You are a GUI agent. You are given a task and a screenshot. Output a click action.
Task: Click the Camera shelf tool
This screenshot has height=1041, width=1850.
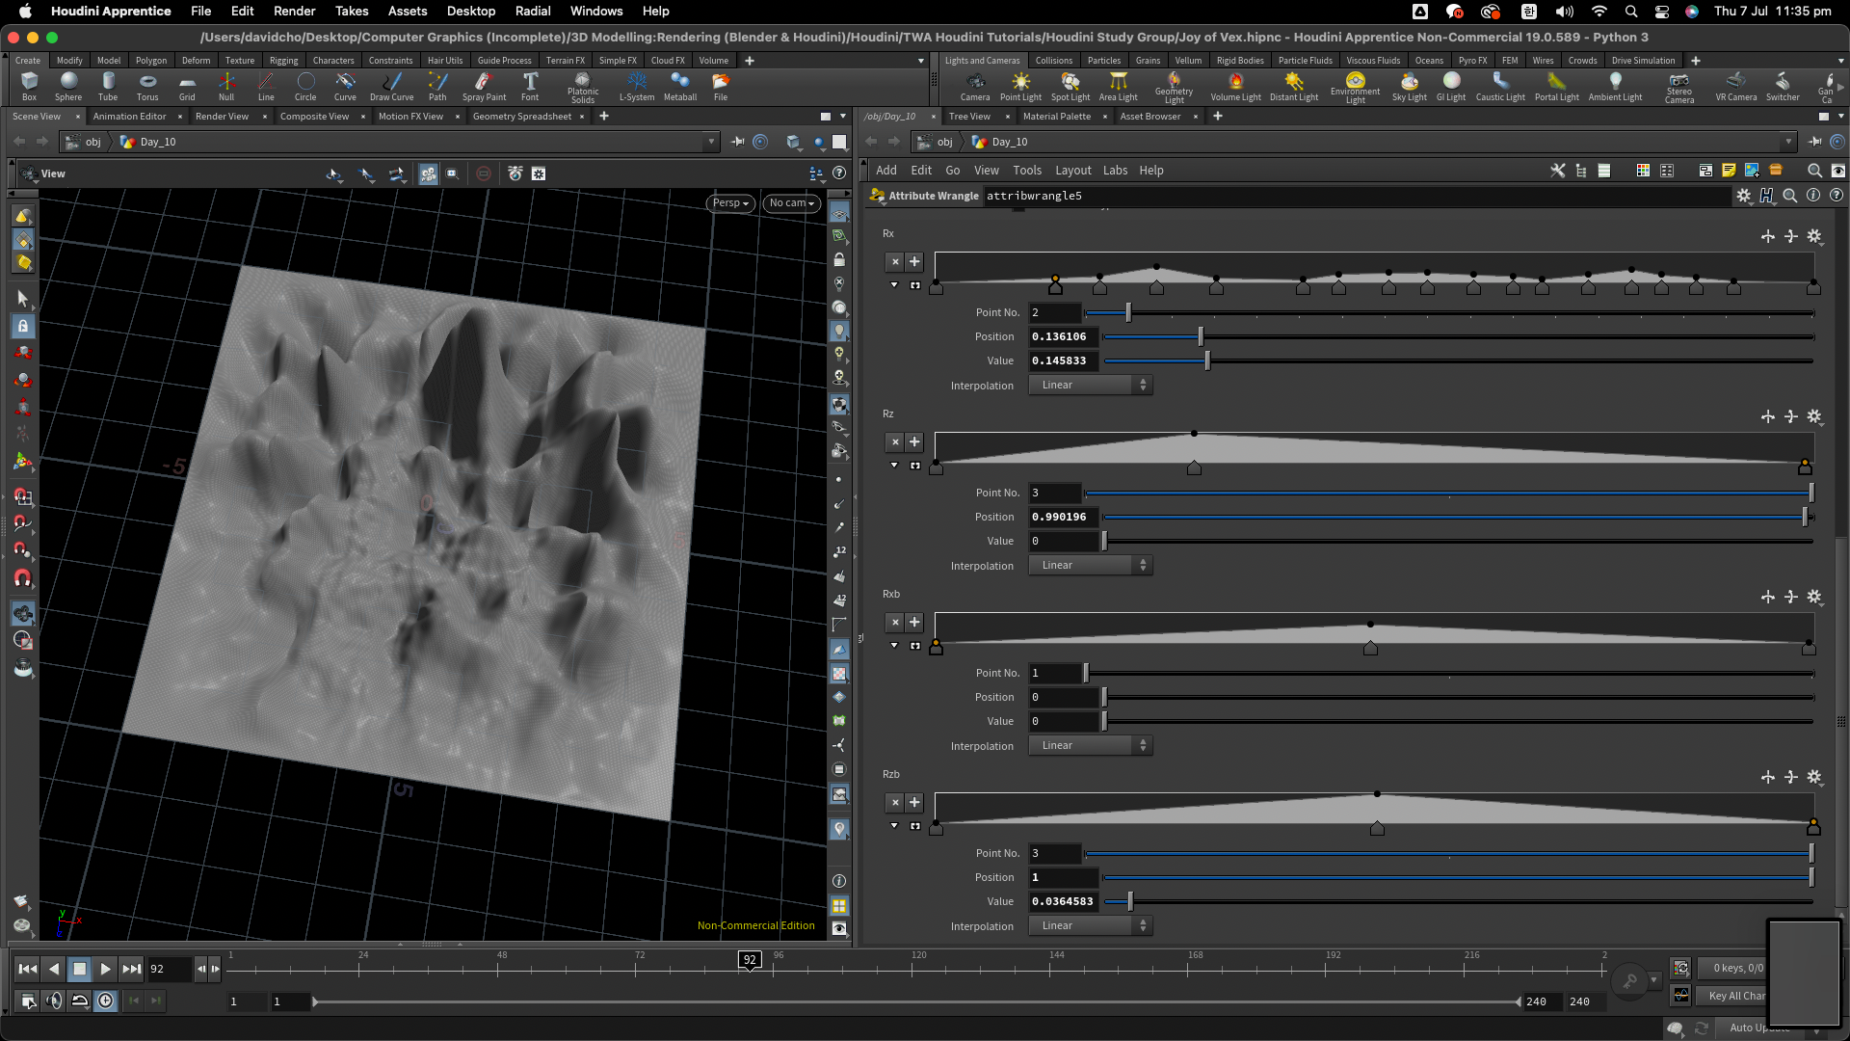tap(975, 86)
